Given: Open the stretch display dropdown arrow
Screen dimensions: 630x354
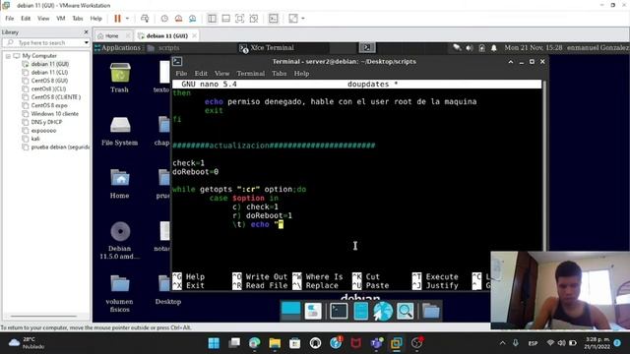Looking at the screenshot, I should click(303, 19).
